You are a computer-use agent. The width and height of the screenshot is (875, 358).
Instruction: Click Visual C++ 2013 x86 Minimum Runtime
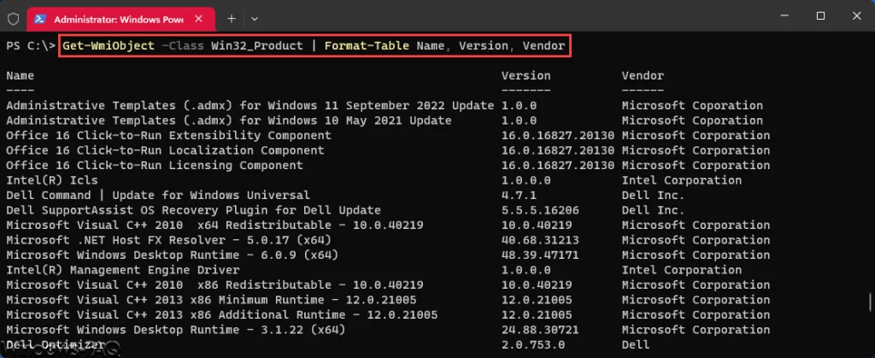[x=211, y=300]
